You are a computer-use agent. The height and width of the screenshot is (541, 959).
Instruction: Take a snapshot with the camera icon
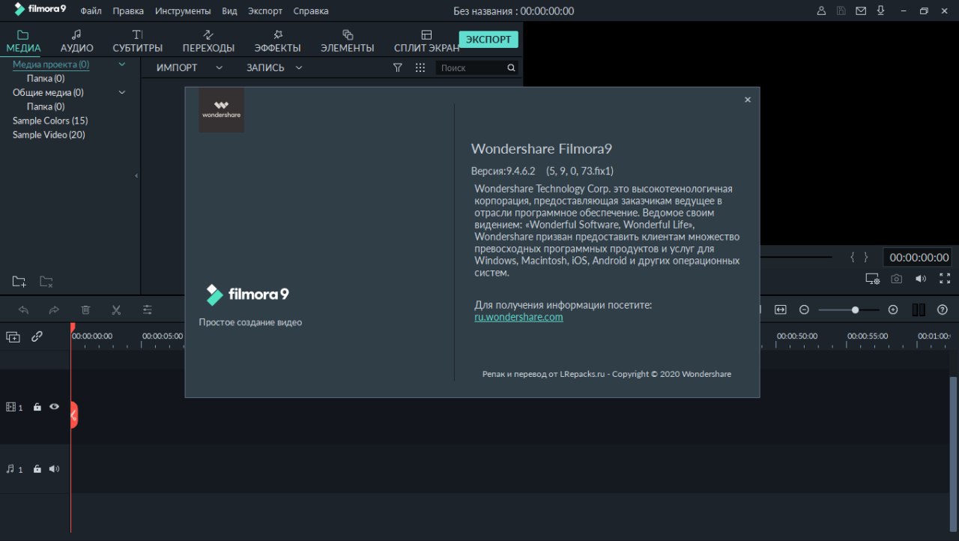click(x=897, y=279)
